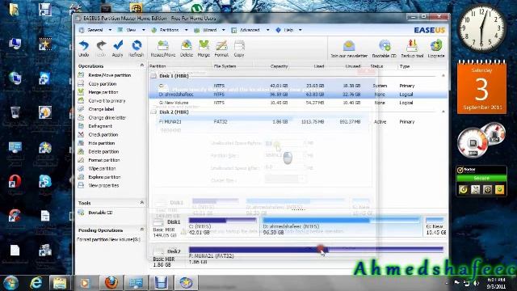Collapse the Disk 2 (MBR) group
Viewport: 517px width, 291px height.
pos(443,112)
